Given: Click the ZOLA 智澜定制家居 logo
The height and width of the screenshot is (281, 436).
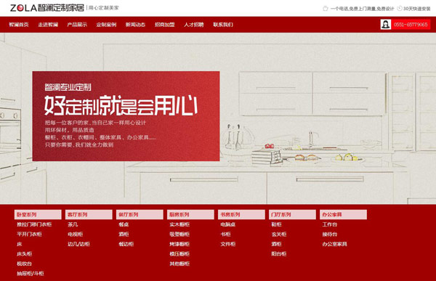Looking at the screenshot, I should (x=47, y=8).
